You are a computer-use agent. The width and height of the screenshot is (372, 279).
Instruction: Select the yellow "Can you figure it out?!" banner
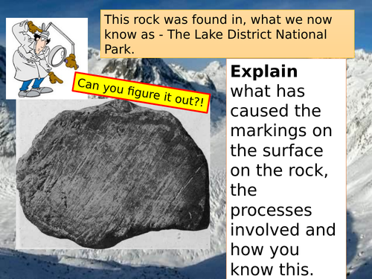141,93
